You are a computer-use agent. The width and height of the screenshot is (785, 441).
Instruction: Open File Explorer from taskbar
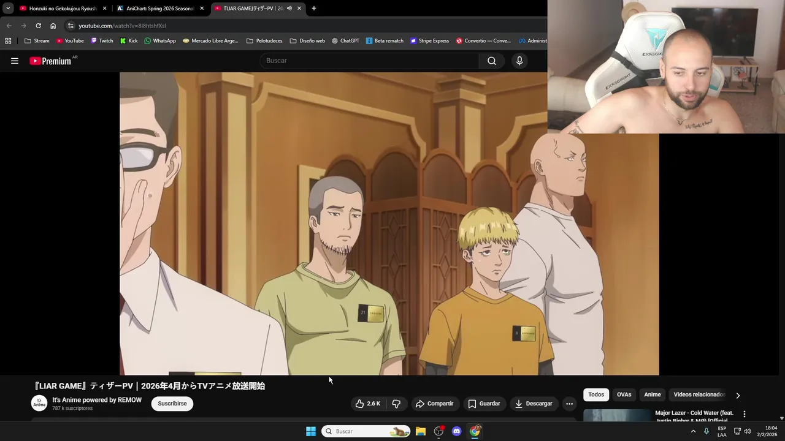click(x=421, y=431)
